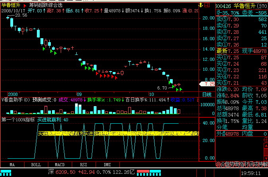
Task: Open the 细 tab in bottom-right strip
Action: (218, 164)
